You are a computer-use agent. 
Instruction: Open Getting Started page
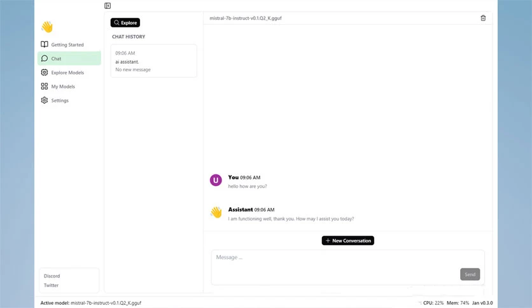point(69,45)
